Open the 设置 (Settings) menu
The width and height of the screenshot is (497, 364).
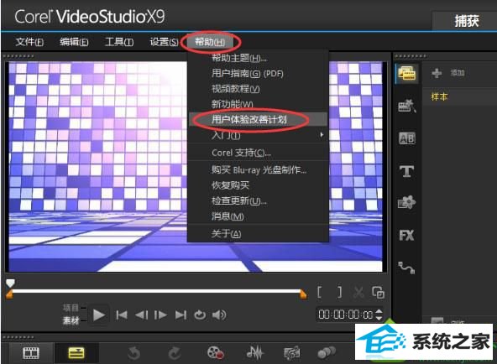164,42
